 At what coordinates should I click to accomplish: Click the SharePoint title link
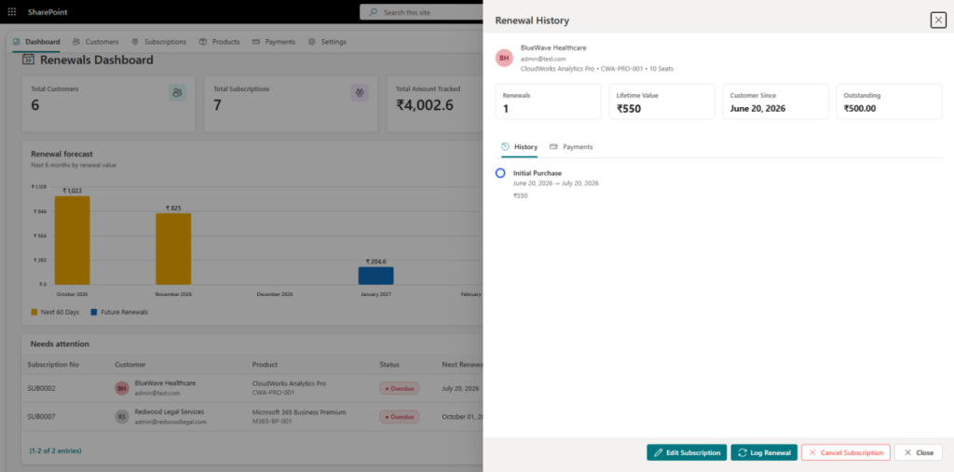tap(48, 12)
